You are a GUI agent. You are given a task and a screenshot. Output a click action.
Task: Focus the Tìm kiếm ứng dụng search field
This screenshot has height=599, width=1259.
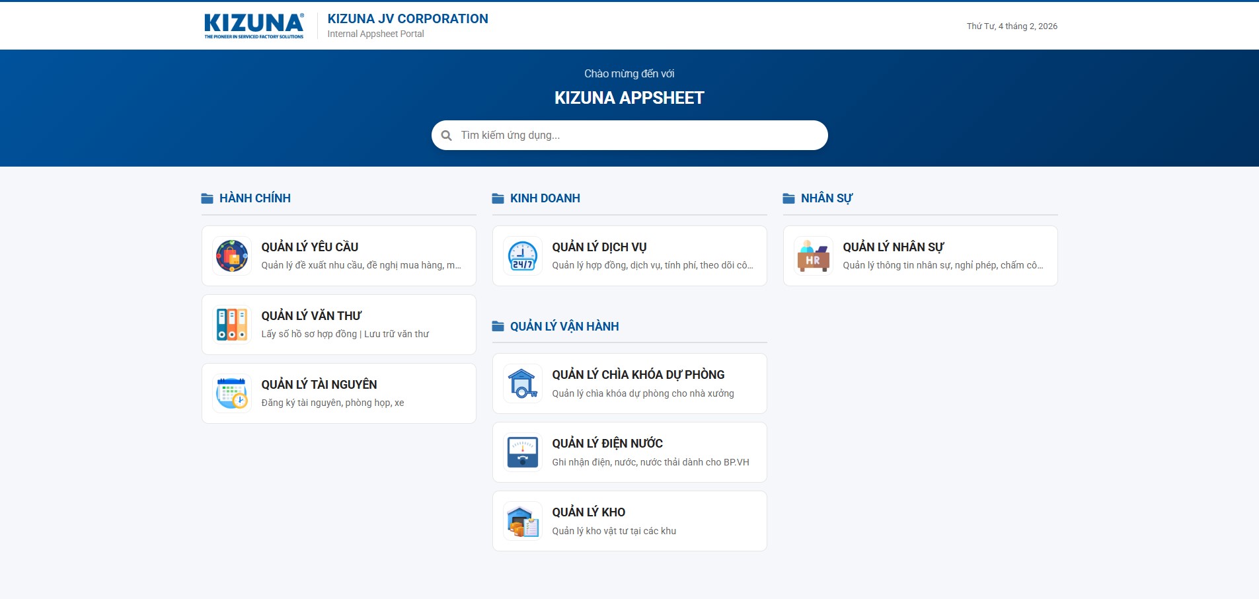tap(634, 136)
